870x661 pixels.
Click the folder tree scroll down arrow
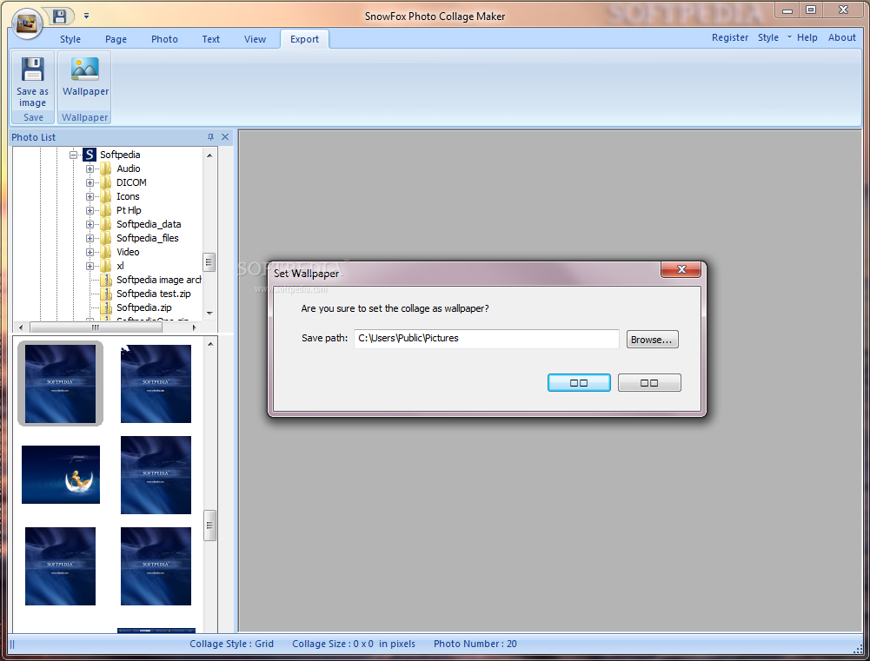pos(209,314)
